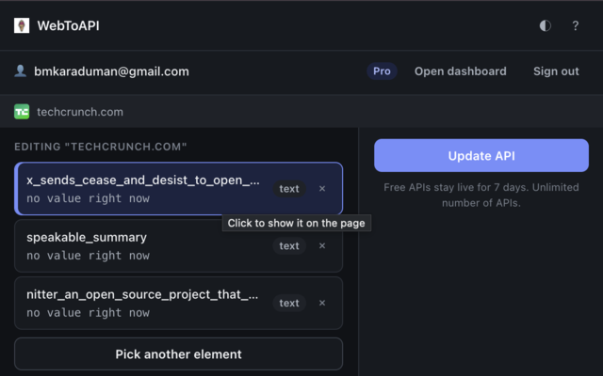Click the Update API button
The image size is (603, 376).
pyautogui.click(x=481, y=155)
